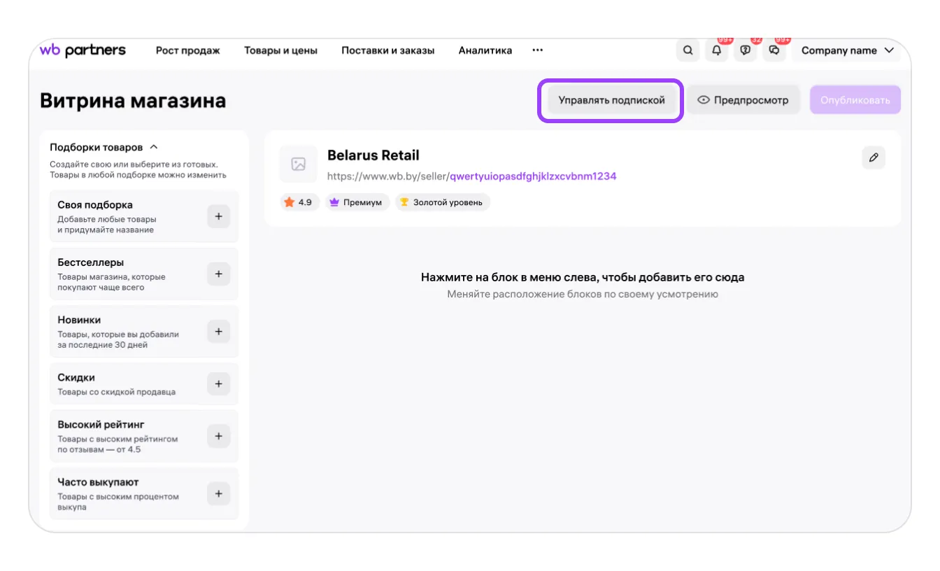940x571 pixels.
Task: Open the wb.by seller store link
Action: click(x=471, y=176)
